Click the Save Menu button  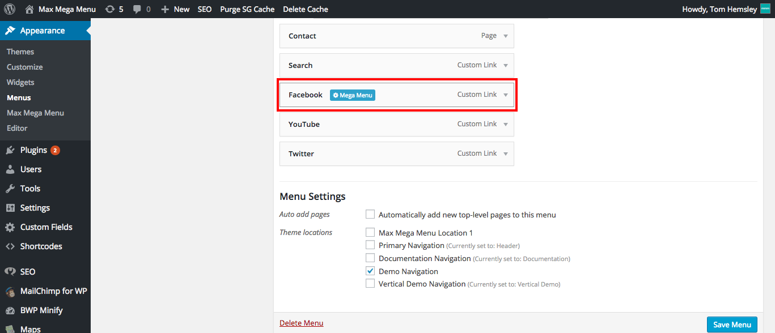coord(732,325)
